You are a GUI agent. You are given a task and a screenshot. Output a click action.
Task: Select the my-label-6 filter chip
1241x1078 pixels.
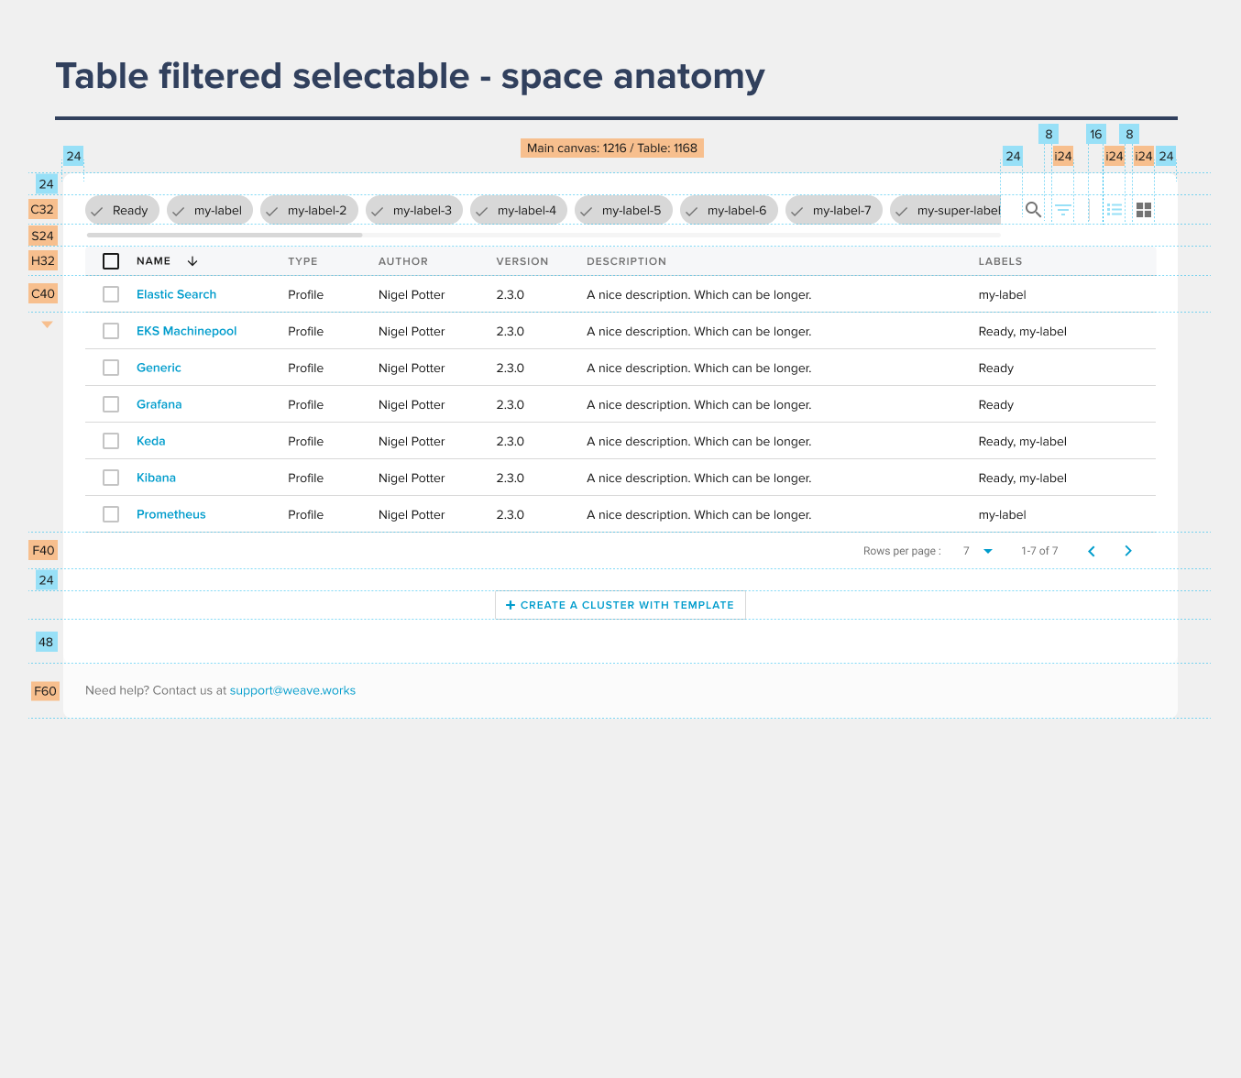729,210
